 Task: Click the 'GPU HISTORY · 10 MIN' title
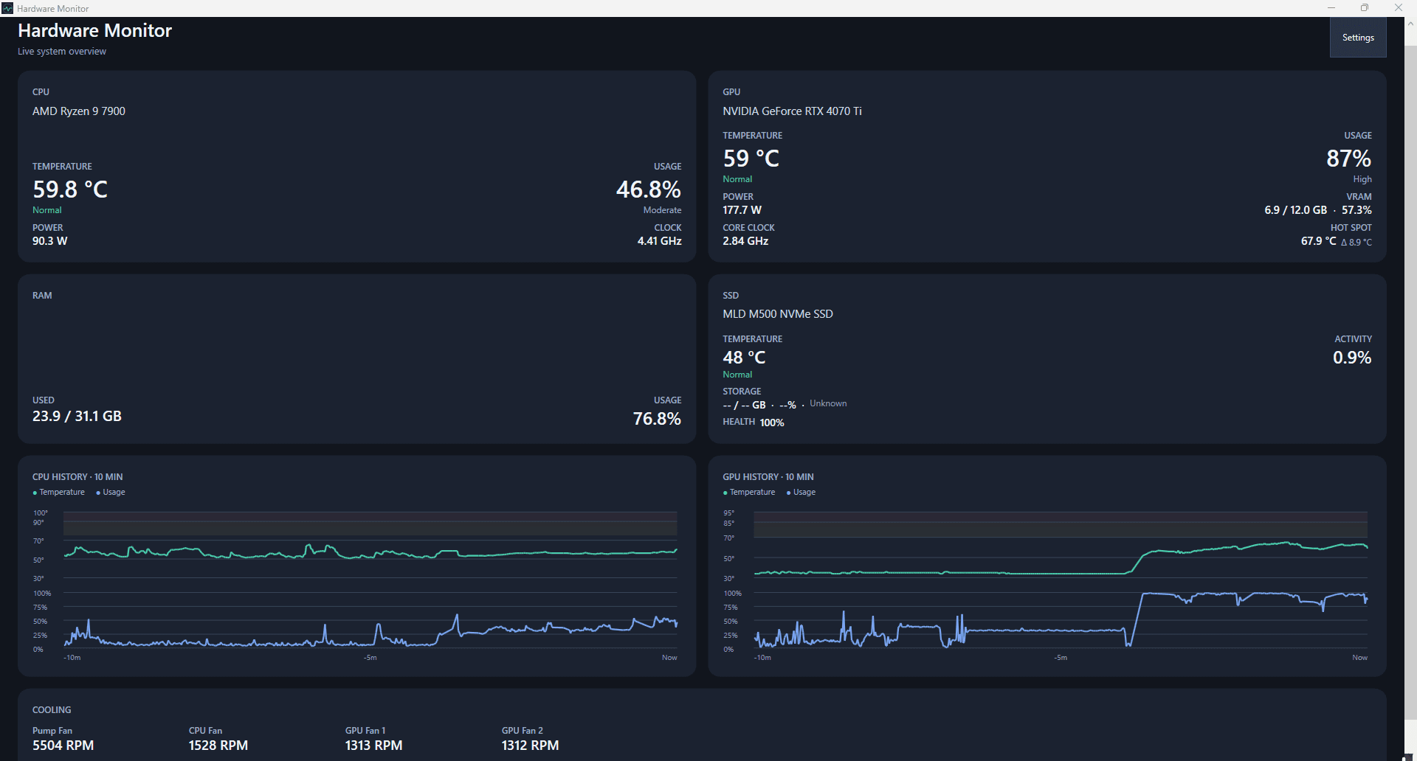[x=768, y=477]
